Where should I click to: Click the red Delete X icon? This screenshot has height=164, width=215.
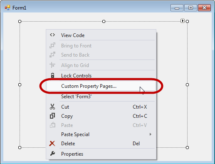(52, 144)
